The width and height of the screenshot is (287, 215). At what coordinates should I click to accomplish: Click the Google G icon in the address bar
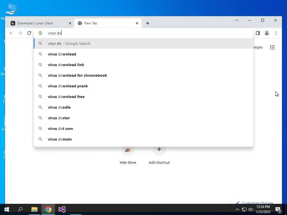pos(40,33)
